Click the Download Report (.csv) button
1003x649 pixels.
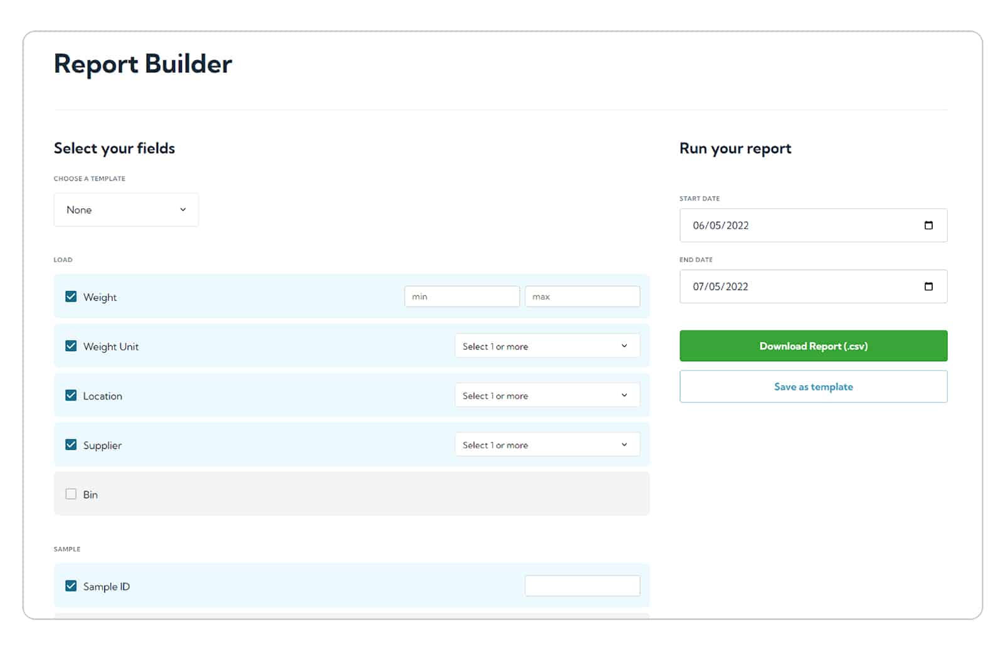(813, 346)
